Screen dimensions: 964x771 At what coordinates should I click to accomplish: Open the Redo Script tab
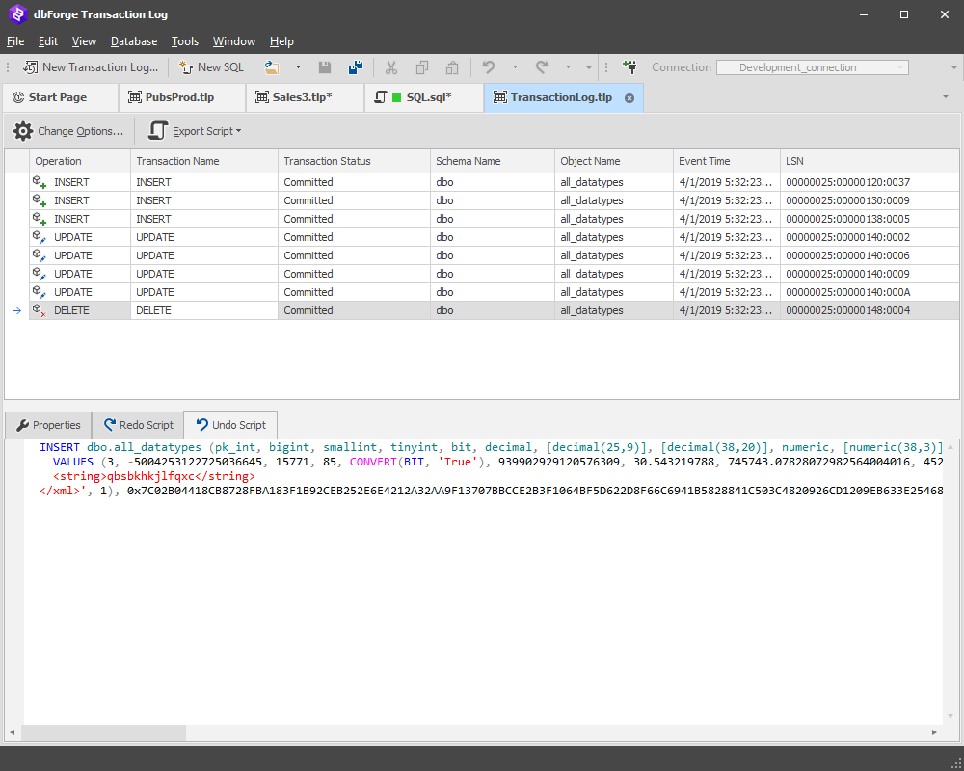[x=138, y=425]
